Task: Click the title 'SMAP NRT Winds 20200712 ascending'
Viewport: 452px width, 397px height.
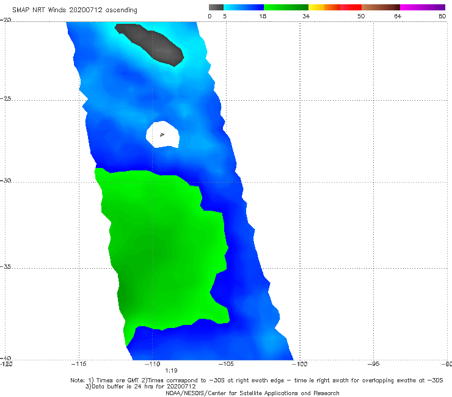Action: [75, 10]
